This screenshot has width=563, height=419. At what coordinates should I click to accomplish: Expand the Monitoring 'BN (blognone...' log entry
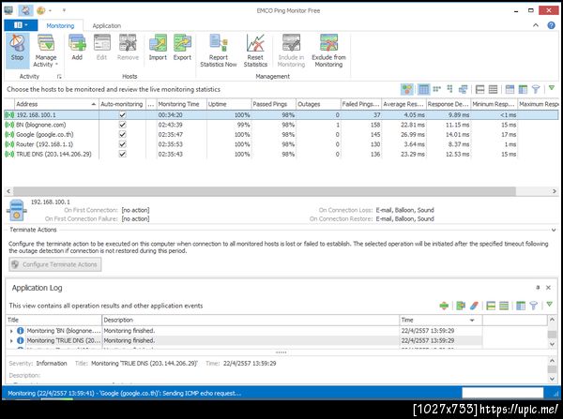pyautogui.click(x=11, y=331)
